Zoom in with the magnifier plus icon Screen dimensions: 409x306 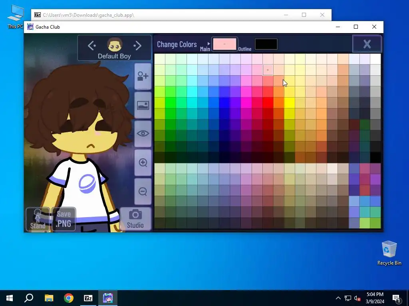(143, 163)
